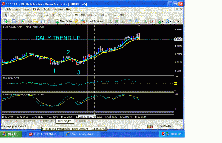
Task: Switch timeframe to M30
Action: (x=90, y=15)
